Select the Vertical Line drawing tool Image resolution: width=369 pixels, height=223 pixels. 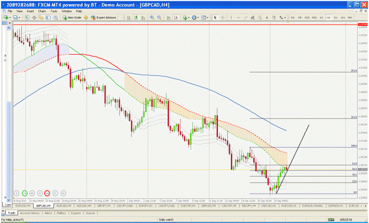click(x=231, y=18)
